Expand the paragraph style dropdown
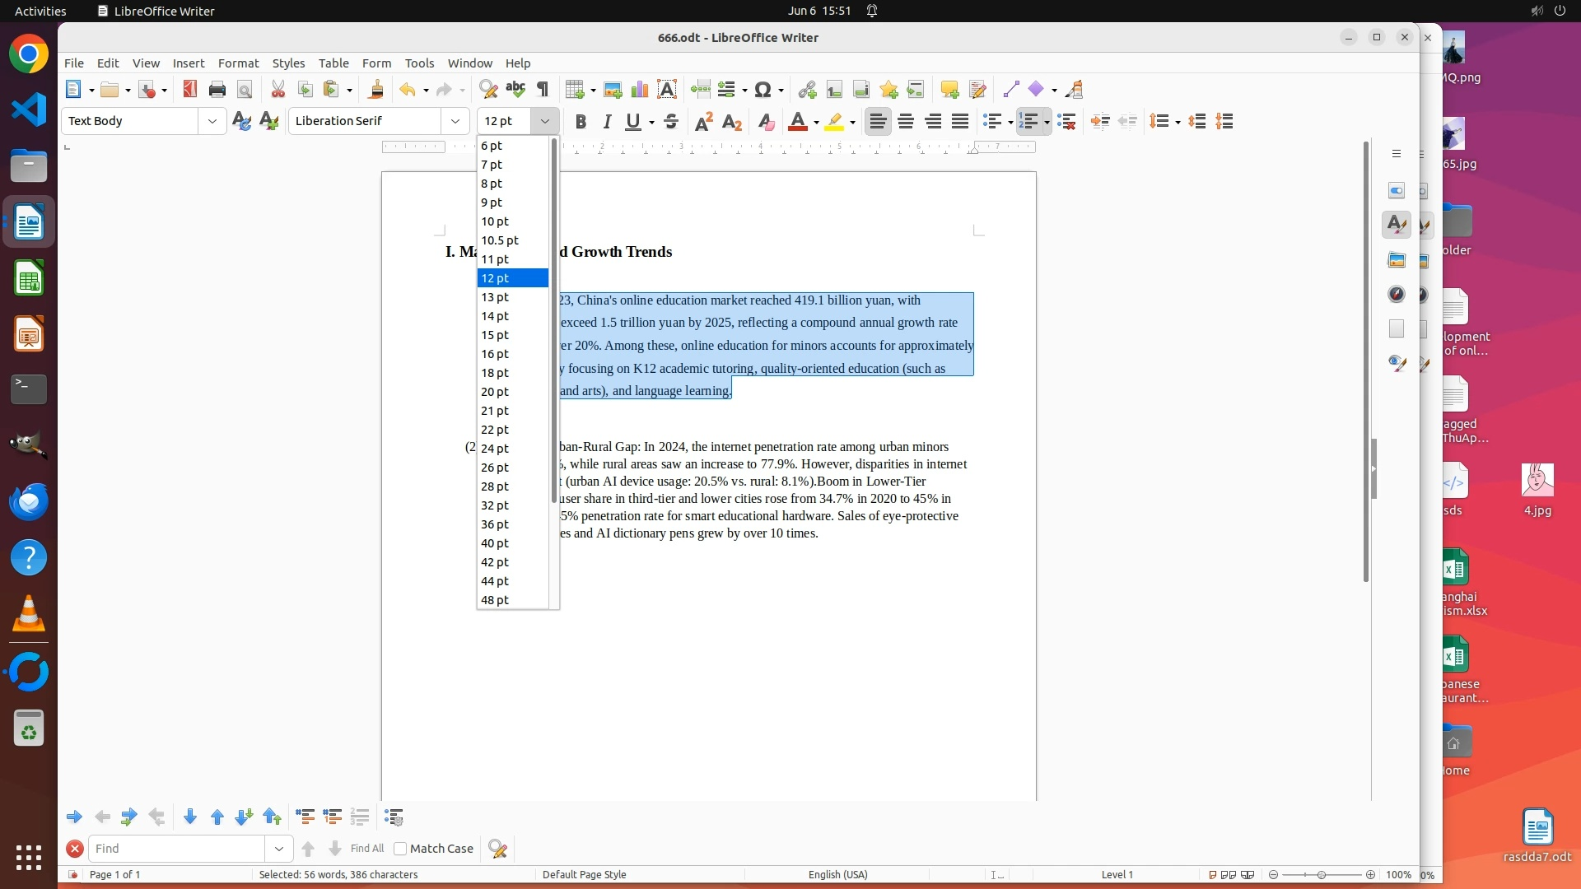Image resolution: width=1581 pixels, height=889 pixels. 212,121
